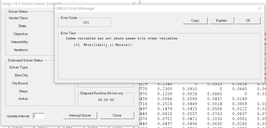The width and height of the screenshot is (266, 128).
Task: Click the Close button in the Solver Status window
Action: 117,116
